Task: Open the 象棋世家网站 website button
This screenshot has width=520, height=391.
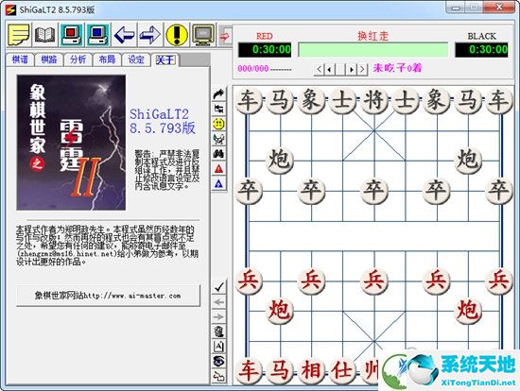Action: 108,296
